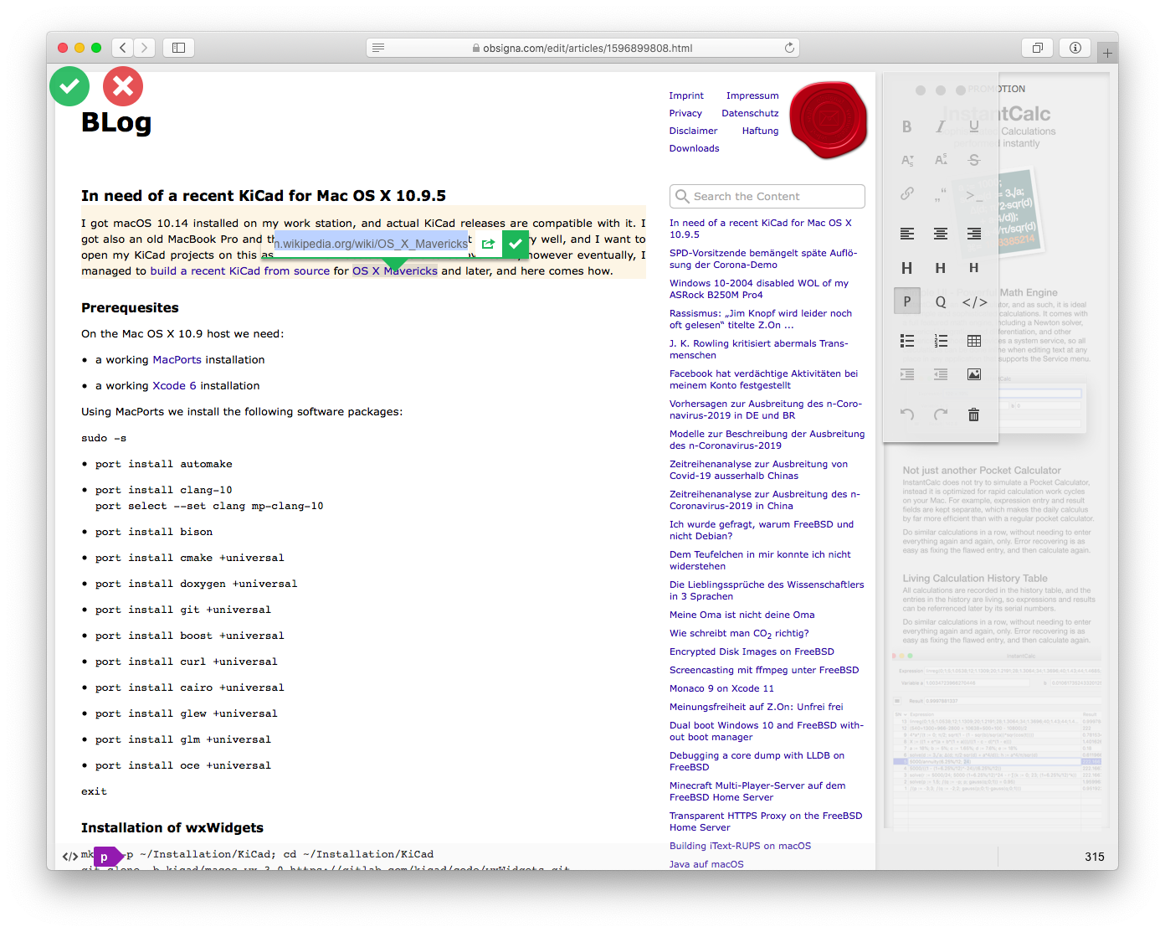Delete content using the trash icon

coord(974,415)
